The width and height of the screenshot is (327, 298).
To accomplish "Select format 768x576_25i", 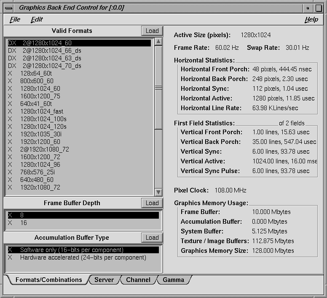I will pos(79,172).
